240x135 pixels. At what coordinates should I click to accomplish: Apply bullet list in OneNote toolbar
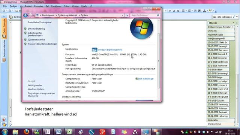183,11
